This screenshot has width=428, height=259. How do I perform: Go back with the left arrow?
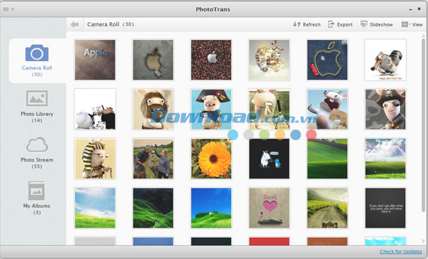[x=74, y=24]
